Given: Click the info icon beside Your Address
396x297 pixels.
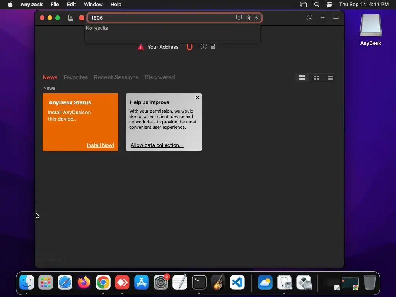Looking at the screenshot, I should pos(203,47).
